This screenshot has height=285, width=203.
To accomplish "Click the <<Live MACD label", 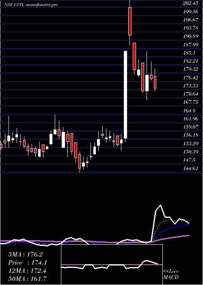I will click(x=171, y=274).
